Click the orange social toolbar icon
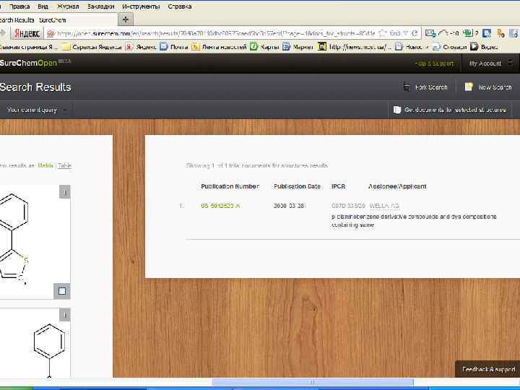520x390 pixels. [x=500, y=33]
